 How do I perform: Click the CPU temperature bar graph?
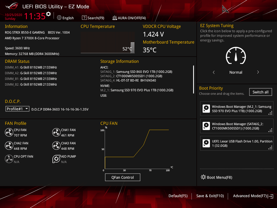(108, 43)
